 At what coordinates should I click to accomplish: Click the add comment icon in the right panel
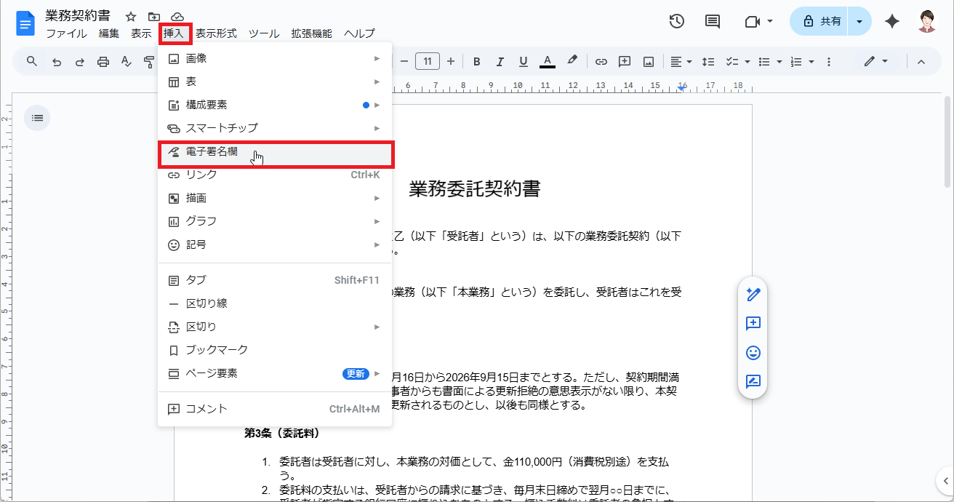753,323
